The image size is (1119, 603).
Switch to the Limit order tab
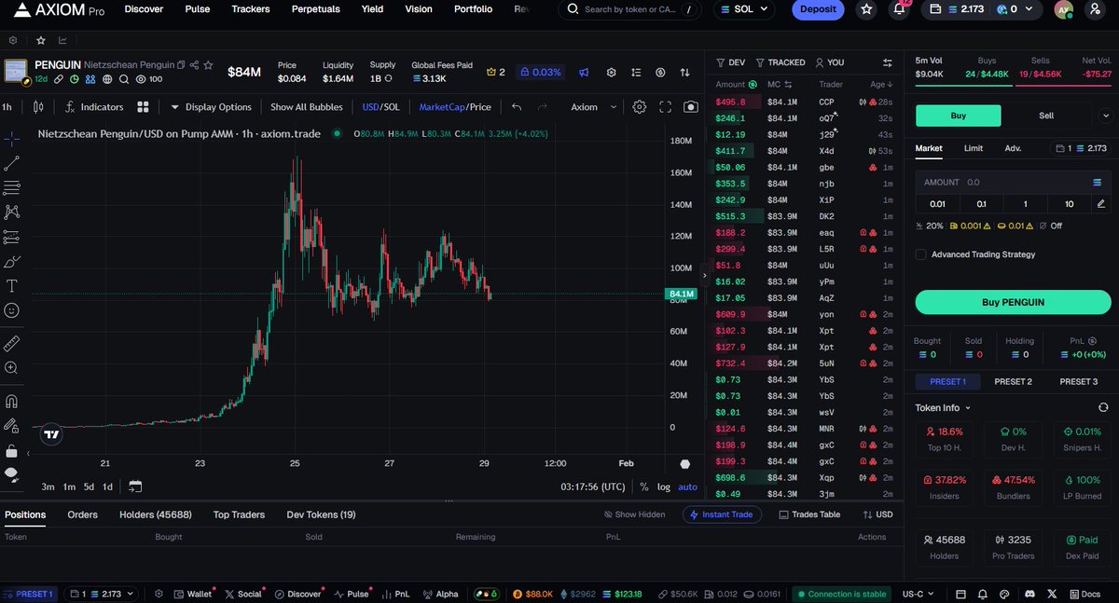coord(974,148)
